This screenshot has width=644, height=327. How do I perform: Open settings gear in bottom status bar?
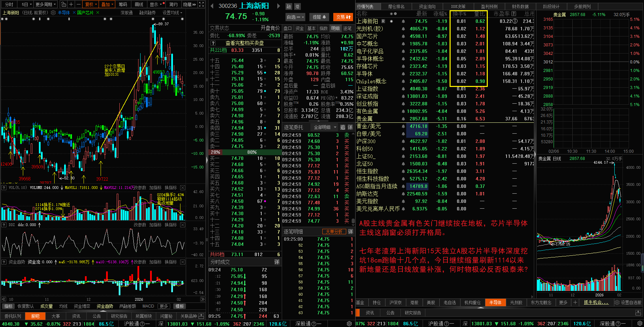[x=349, y=324]
